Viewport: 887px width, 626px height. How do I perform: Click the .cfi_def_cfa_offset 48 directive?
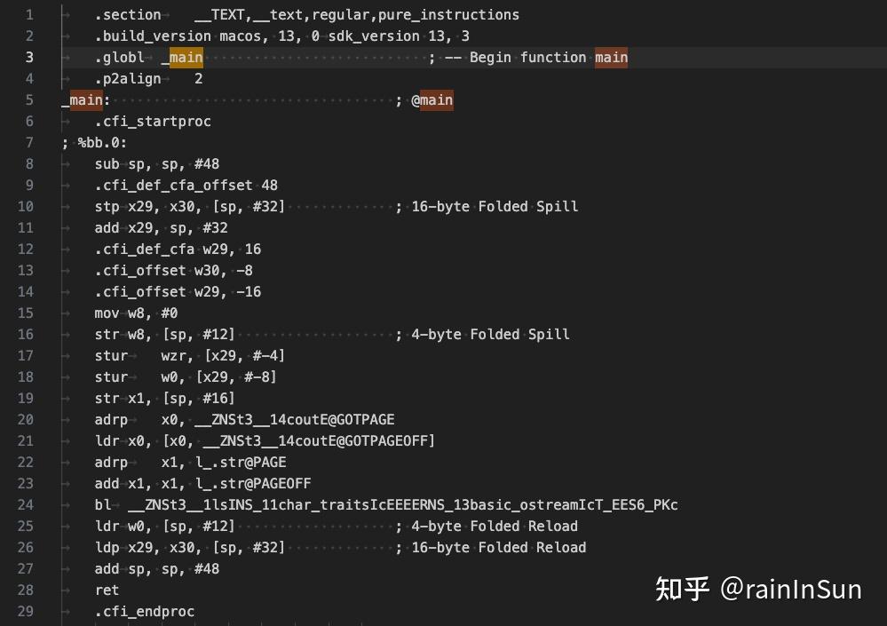coord(186,186)
